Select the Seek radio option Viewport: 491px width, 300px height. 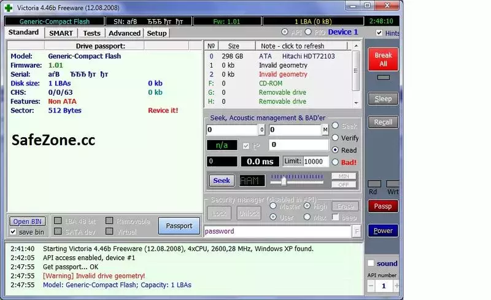pyautogui.click(x=335, y=125)
